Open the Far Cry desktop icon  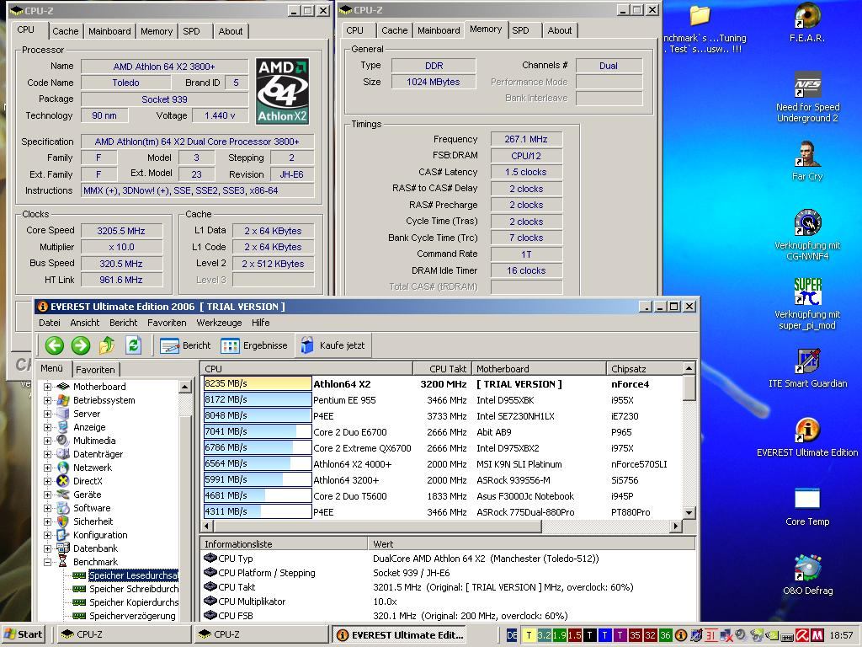pos(807,161)
